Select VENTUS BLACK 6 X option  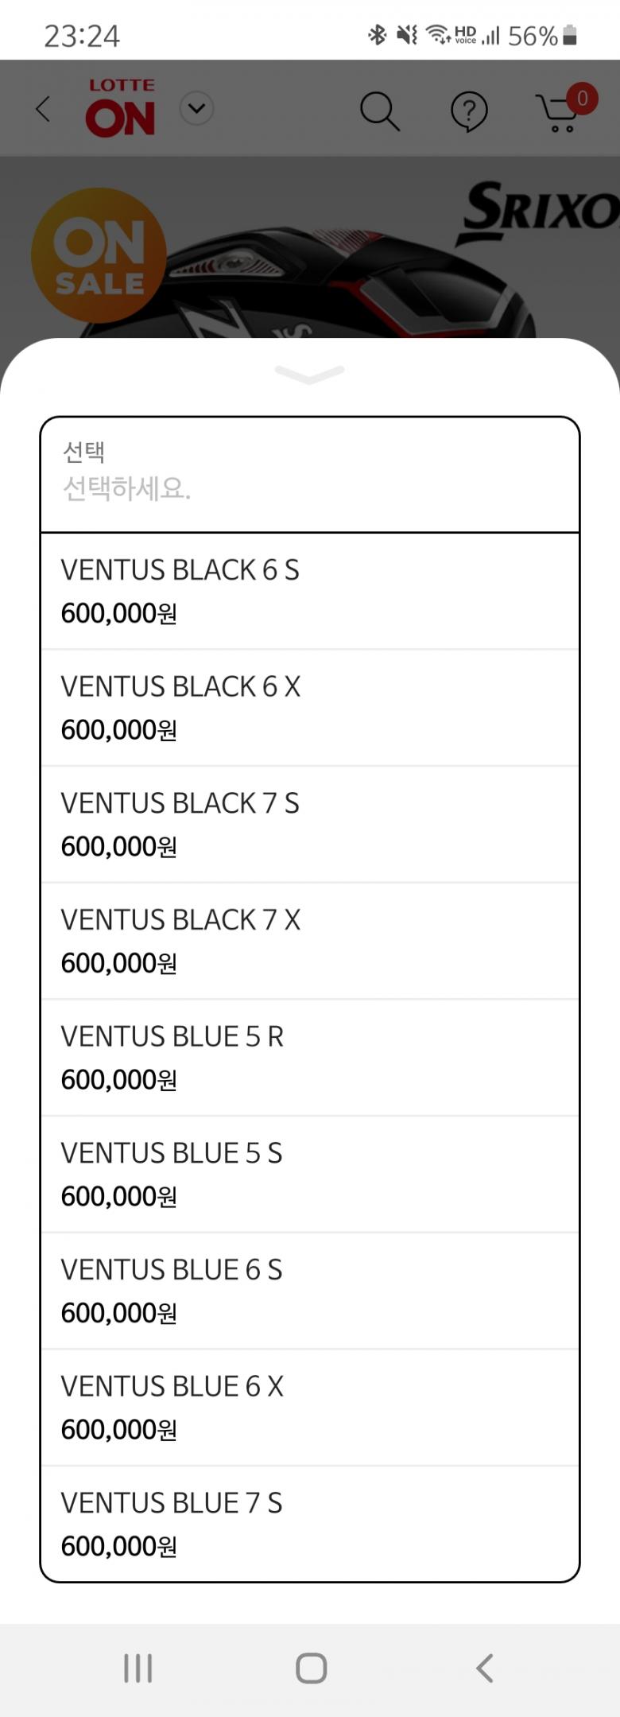point(310,708)
